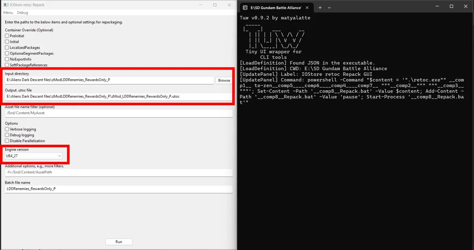Enable Verbose logging option
Viewport: 474px width, 250px height.
[x=7, y=129]
